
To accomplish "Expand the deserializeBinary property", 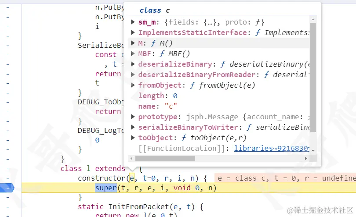I will pyautogui.click(x=133, y=64).
